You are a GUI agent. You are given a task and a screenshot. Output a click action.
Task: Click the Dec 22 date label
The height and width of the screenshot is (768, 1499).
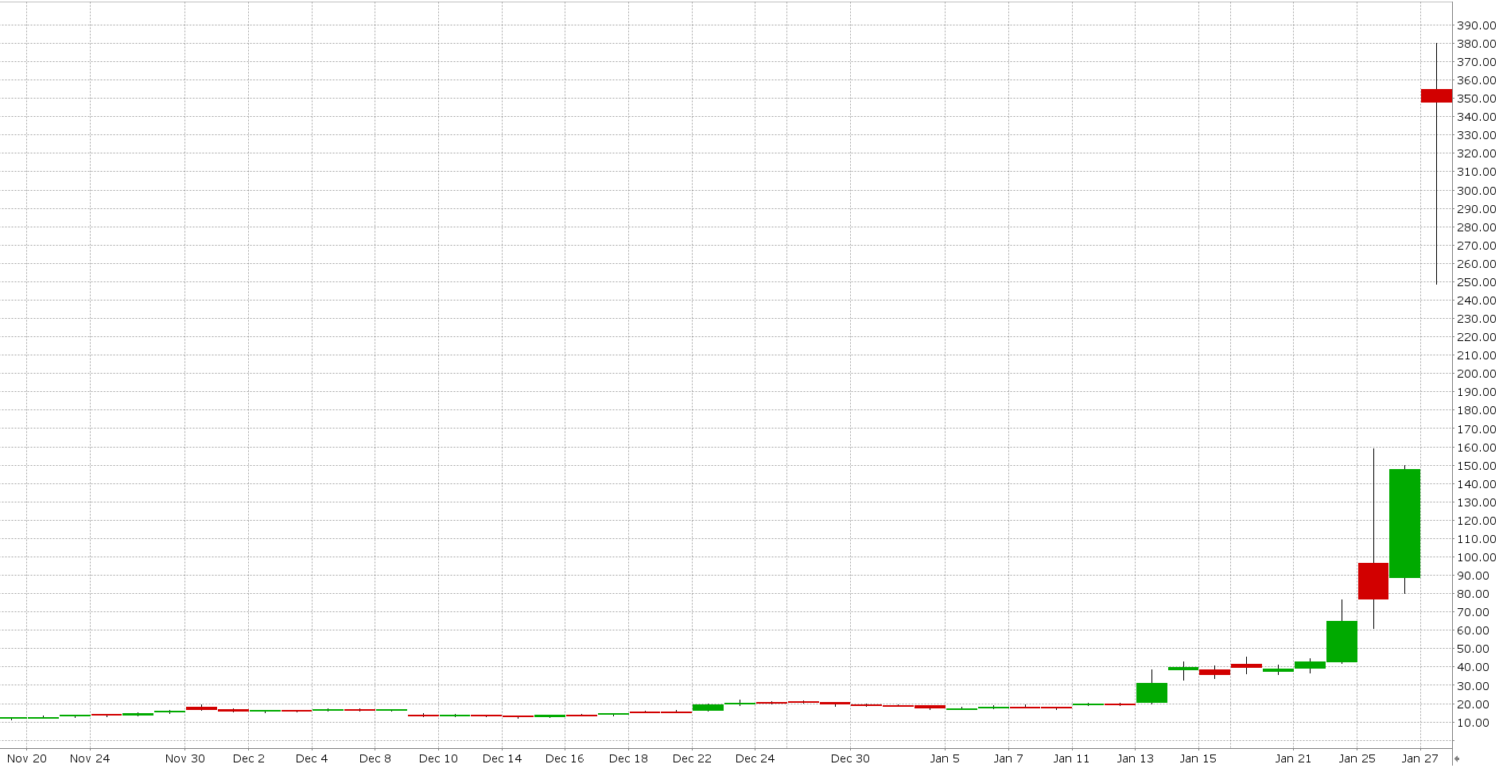pos(693,758)
